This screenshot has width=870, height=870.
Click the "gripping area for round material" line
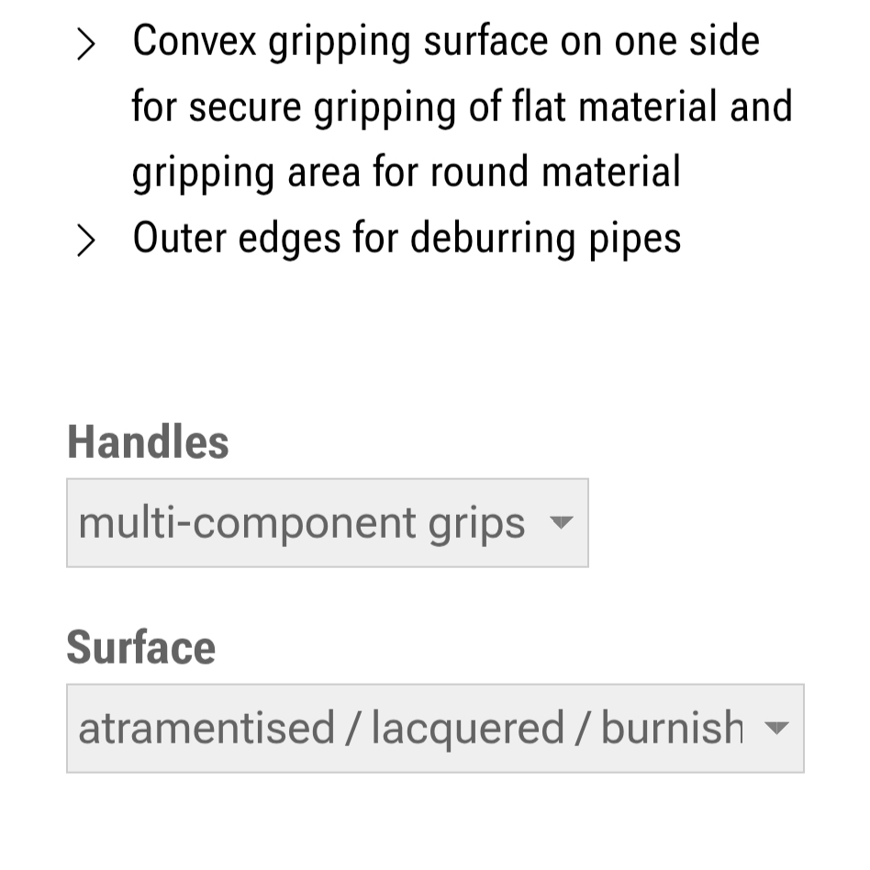[x=406, y=173]
